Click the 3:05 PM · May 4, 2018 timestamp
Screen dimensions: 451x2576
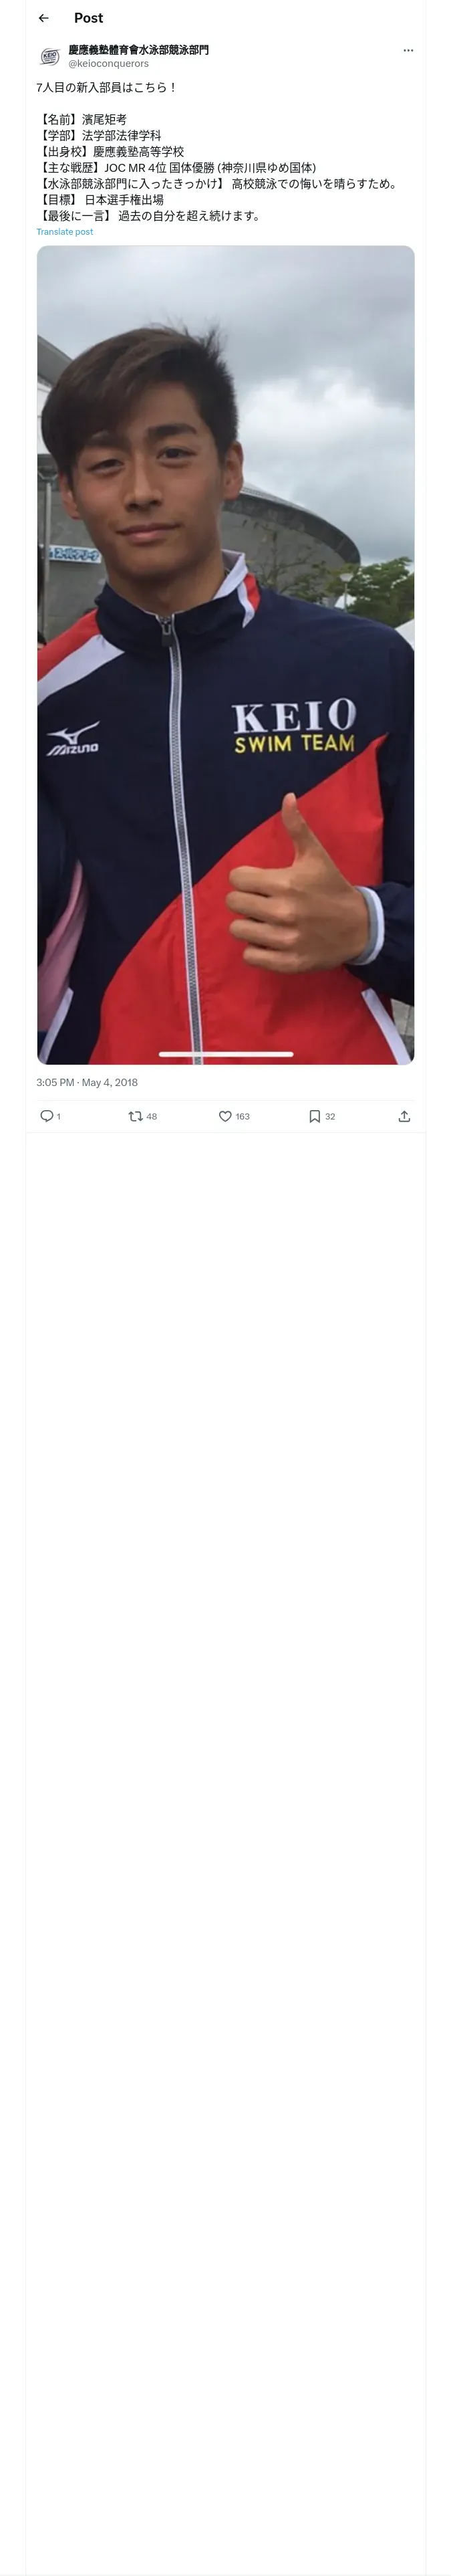click(87, 1082)
